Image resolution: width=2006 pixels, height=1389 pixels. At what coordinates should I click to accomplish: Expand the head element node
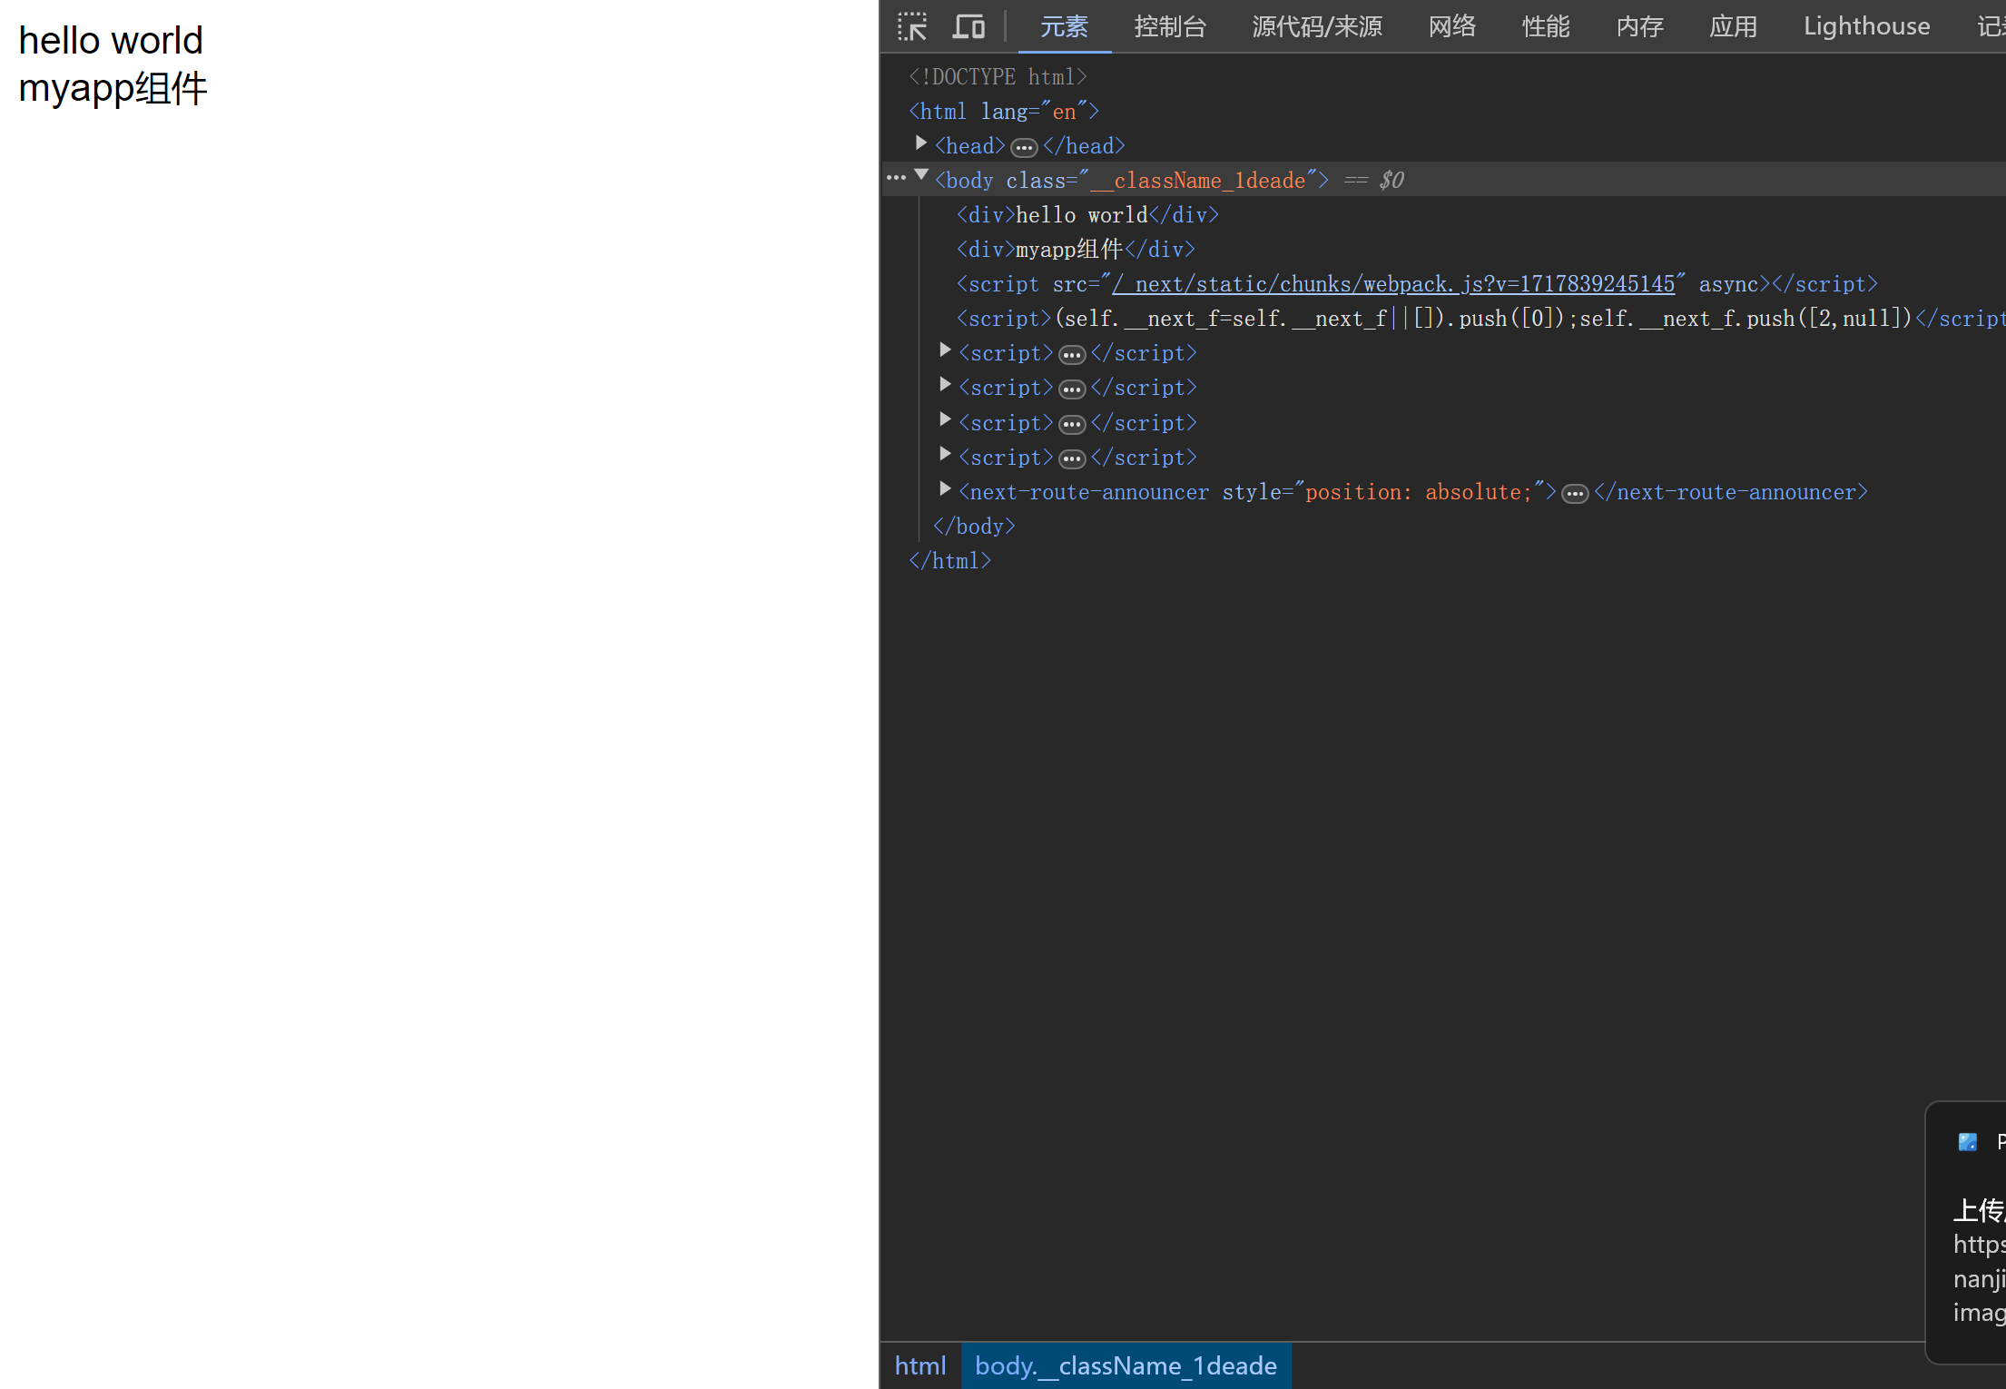coord(921,143)
